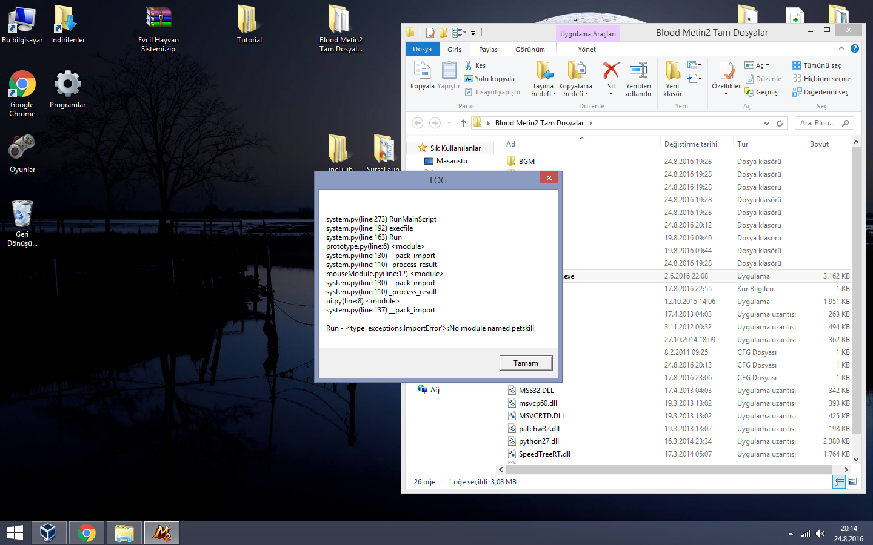Navigate back in Explorer
The height and width of the screenshot is (545, 873).
(x=417, y=123)
